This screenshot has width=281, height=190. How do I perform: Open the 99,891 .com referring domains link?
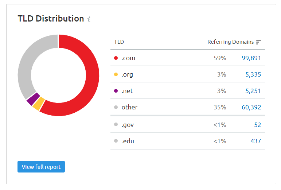tap(251, 58)
